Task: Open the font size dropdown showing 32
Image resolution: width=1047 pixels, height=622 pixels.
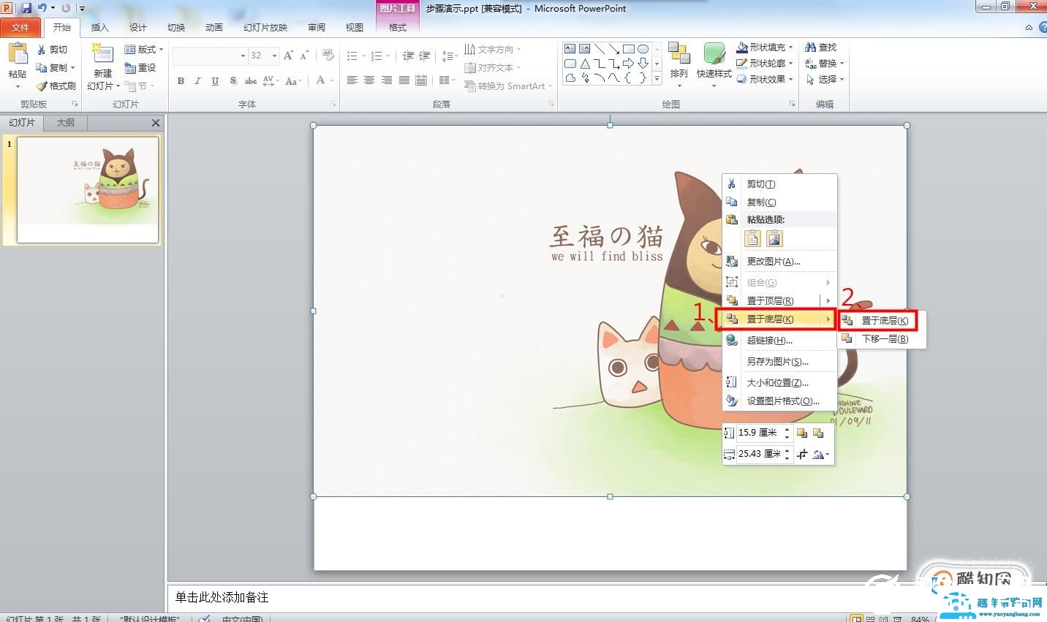Action: (x=274, y=56)
